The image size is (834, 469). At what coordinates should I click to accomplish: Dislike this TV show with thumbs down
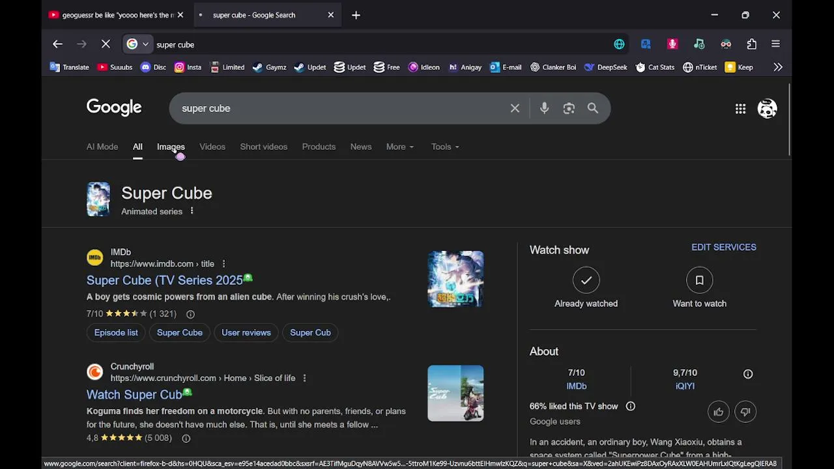coord(745,412)
